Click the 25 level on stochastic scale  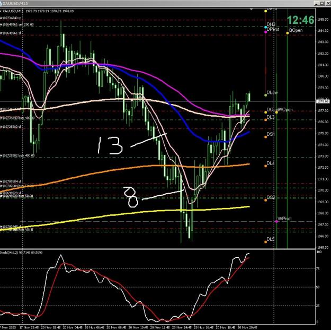tap(318, 306)
